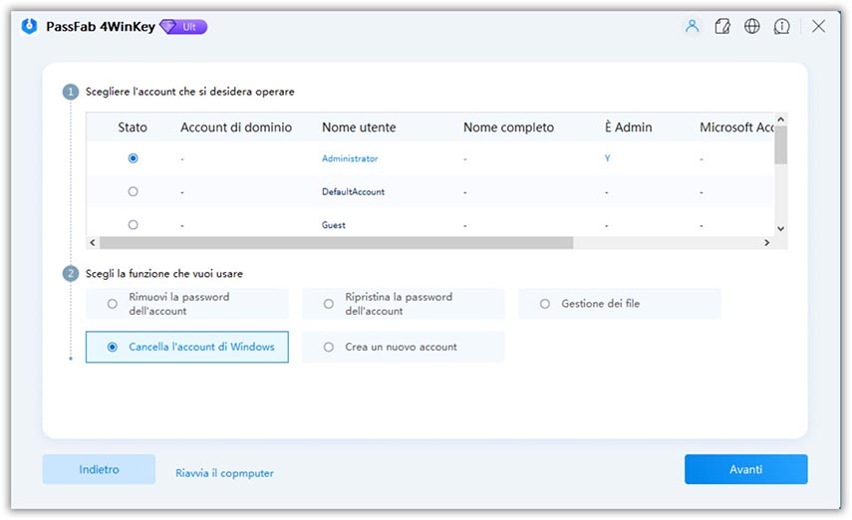Choose Ripristina la password dell'account option
The image size is (852, 520).
click(329, 304)
